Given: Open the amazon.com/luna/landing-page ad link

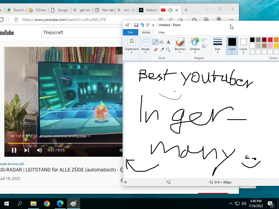Looking at the screenshot, I should [65, 136].
